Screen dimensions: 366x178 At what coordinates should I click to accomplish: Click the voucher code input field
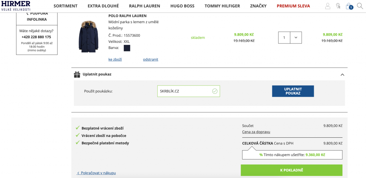(189, 91)
